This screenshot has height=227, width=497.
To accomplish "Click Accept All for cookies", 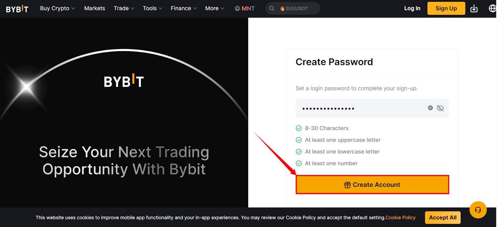I will (443, 217).
